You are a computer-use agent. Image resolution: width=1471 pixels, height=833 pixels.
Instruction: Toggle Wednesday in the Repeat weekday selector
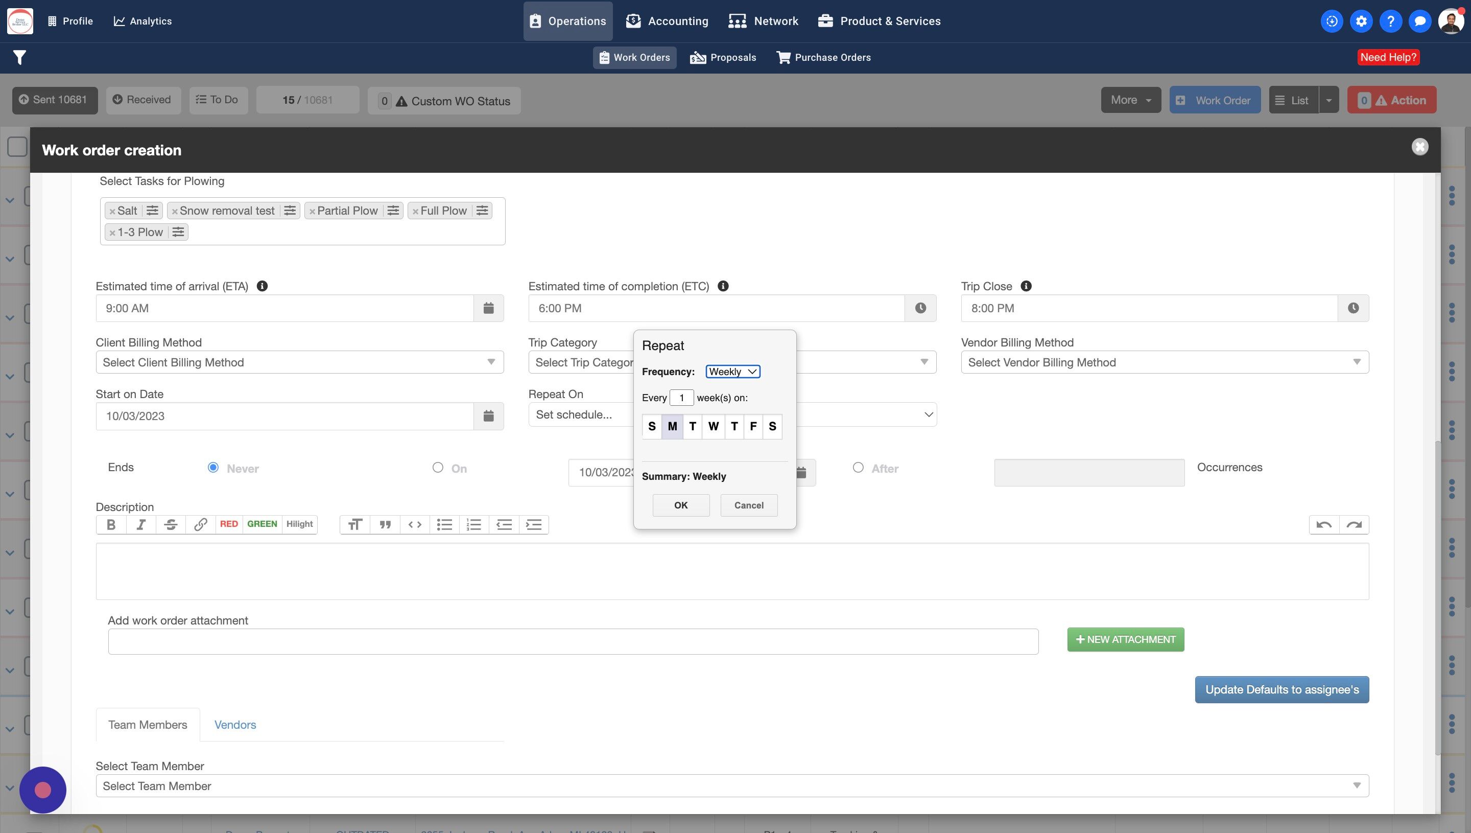pos(713,426)
